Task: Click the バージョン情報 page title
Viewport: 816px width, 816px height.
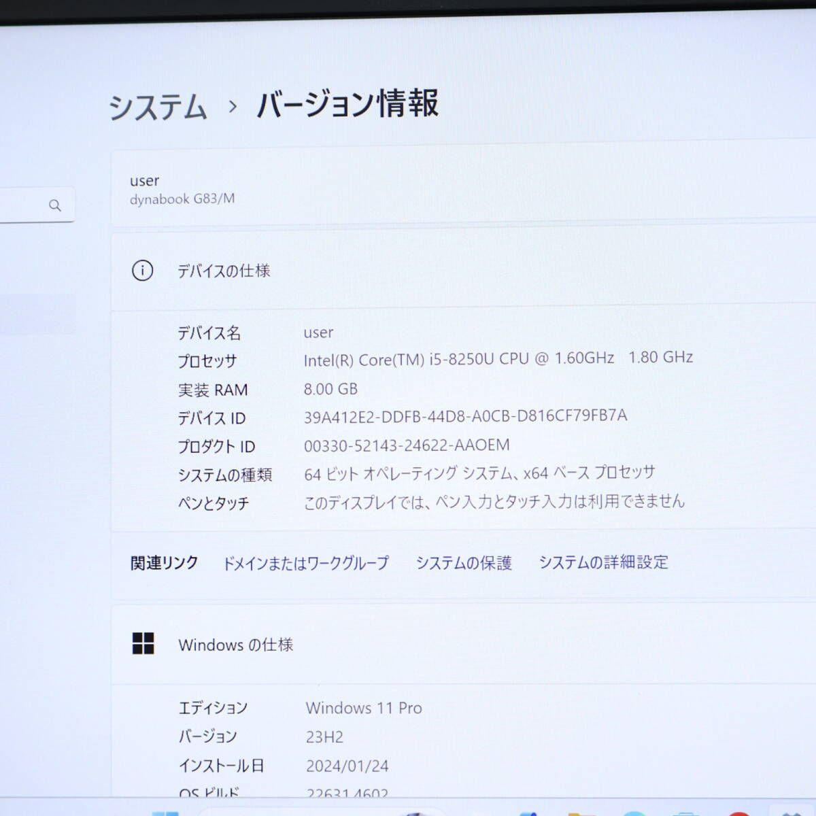Action: (x=347, y=104)
